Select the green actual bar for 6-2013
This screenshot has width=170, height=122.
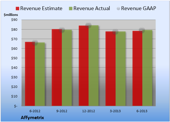point(147,68)
